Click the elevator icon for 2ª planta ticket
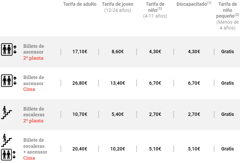The width and height of the screenshot is (240, 163). 9,49
